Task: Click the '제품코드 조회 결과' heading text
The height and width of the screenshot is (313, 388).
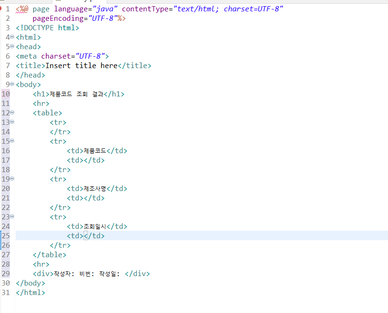Action: [x=76, y=94]
